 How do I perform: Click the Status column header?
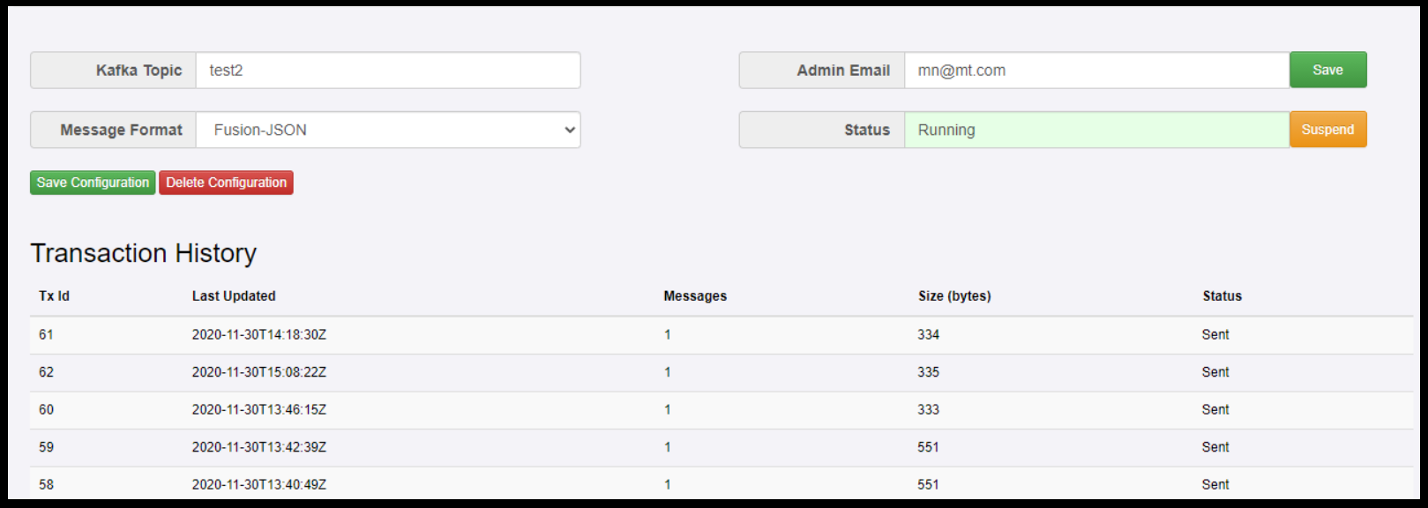click(1222, 296)
